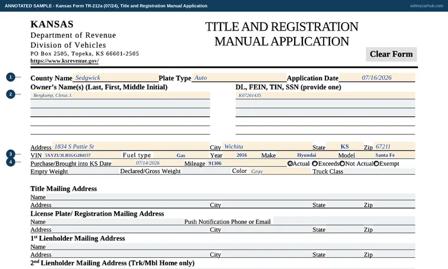Click the Mileage field showing 91306
Viewport: 448px width, 269px height.
pyautogui.click(x=246, y=163)
